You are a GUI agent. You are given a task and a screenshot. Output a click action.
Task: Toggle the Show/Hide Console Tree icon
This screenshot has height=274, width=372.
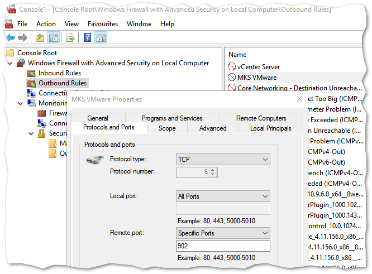tap(54, 38)
